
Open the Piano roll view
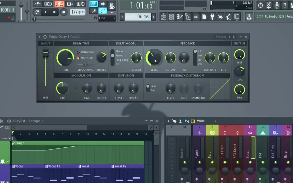pos(180,17)
